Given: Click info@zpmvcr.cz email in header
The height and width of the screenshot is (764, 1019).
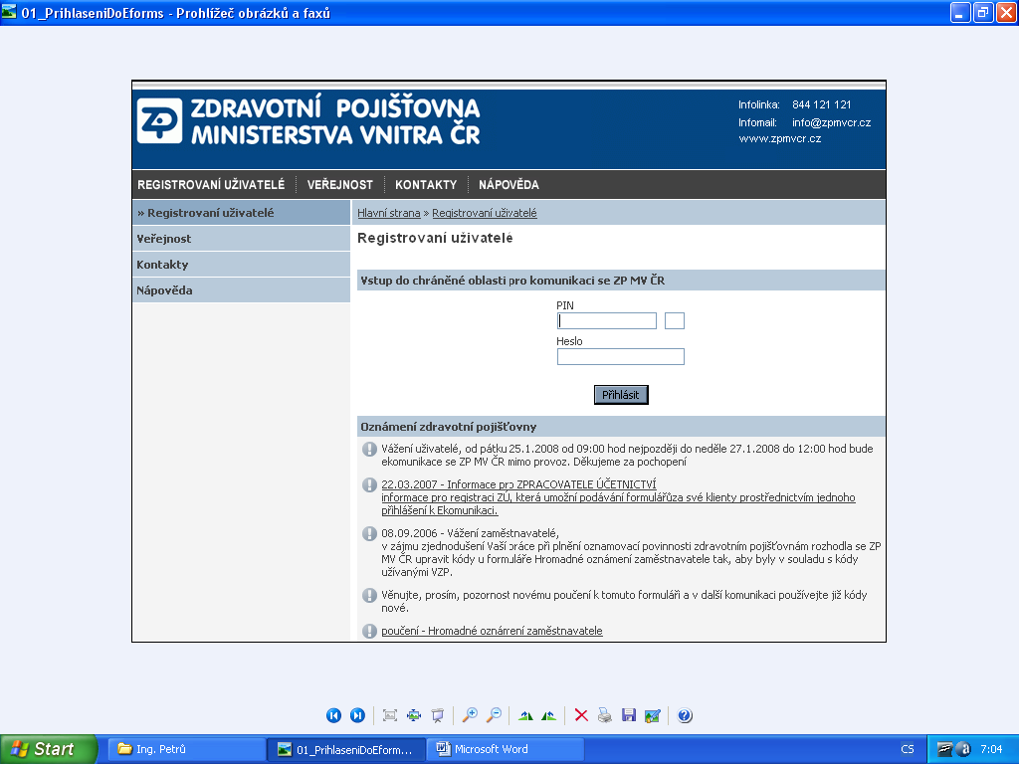Looking at the screenshot, I should pos(831,122).
